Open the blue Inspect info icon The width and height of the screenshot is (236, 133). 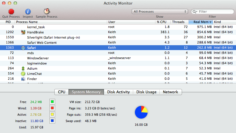(28, 12)
